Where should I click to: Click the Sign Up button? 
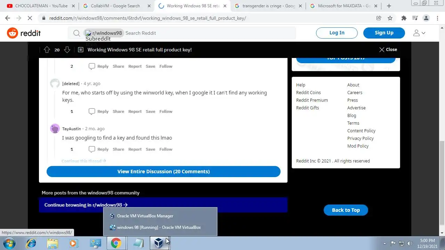(384, 33)
